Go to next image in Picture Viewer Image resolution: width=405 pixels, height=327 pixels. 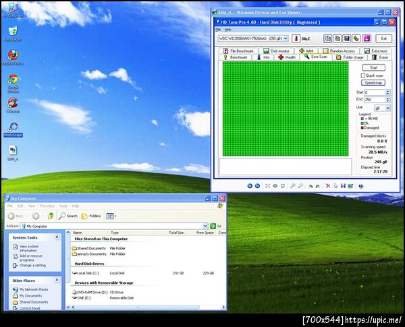pyautogui.click(x=258, y=186)
